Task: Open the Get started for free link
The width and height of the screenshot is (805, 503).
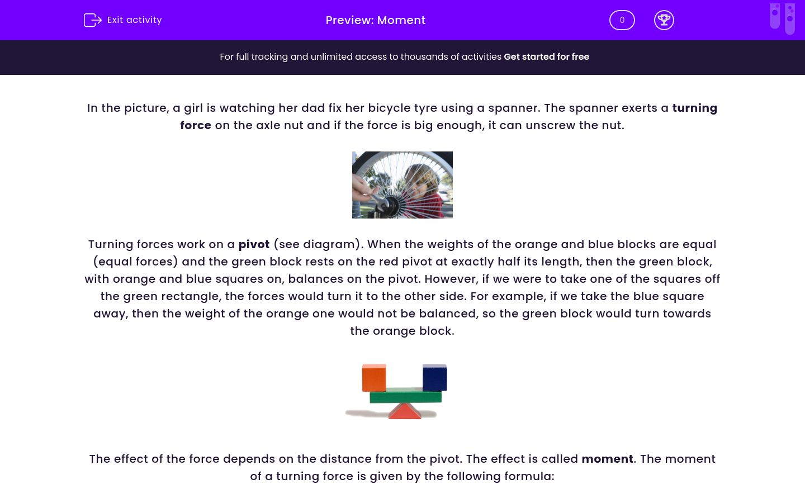Action: pos(546,56)
